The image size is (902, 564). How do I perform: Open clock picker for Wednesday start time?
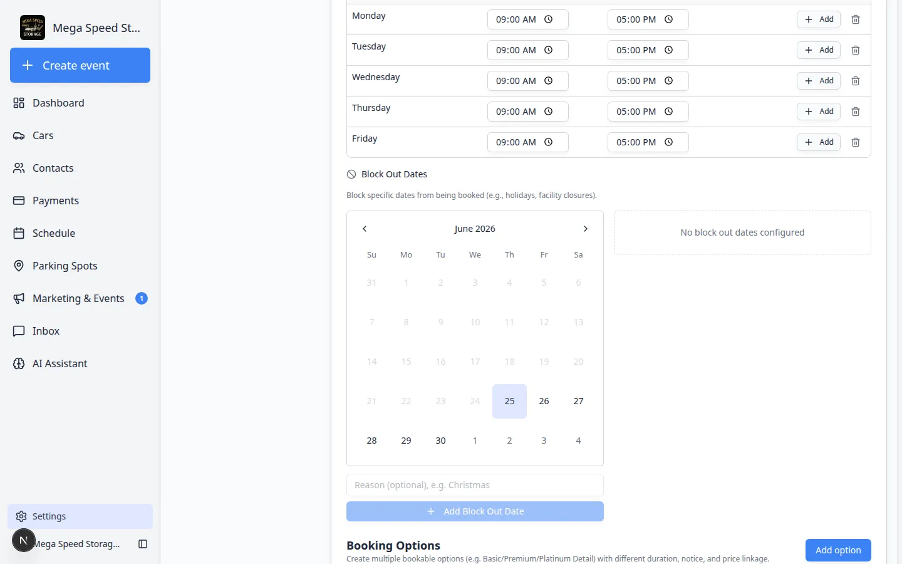[x=548, y=81]
